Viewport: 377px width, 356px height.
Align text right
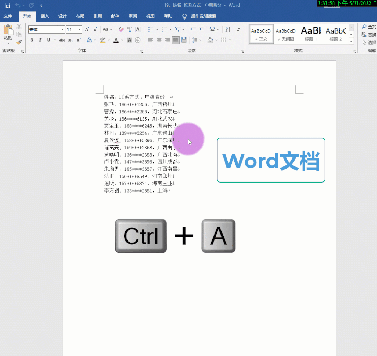click(167, 40)
